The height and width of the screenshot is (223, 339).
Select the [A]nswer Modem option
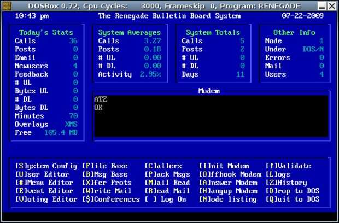pos(228,183)
